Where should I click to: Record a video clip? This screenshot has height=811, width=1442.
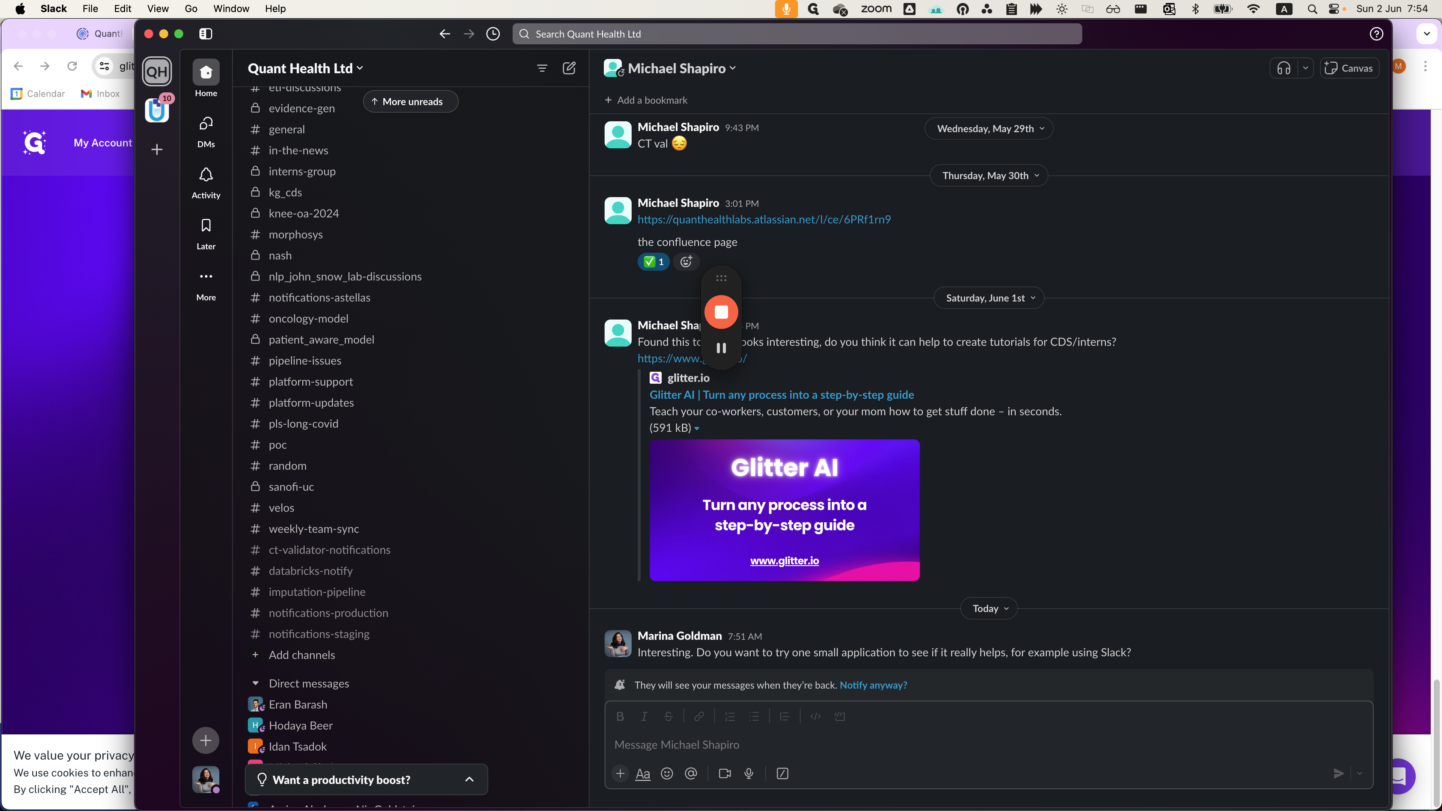coord(725,773)
